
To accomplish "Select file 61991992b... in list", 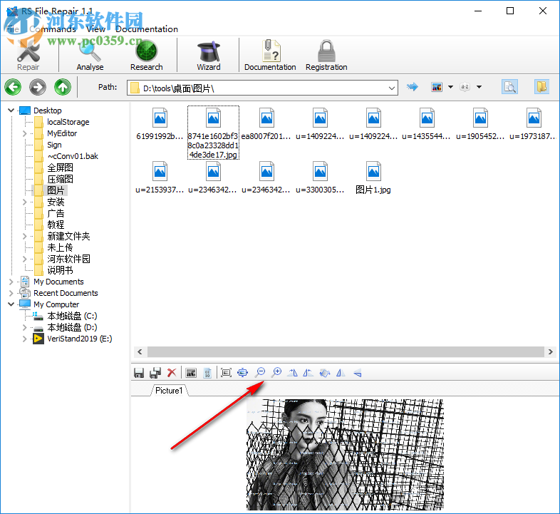I will [160, 123].
